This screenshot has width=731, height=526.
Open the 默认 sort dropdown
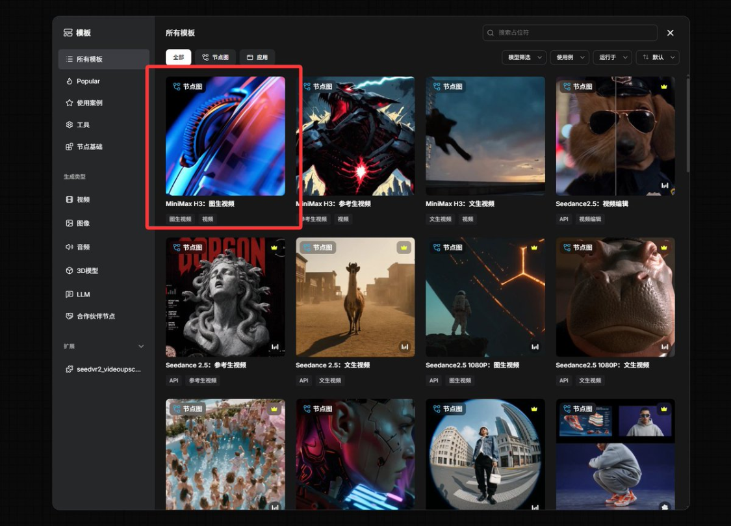click(658, 57)
